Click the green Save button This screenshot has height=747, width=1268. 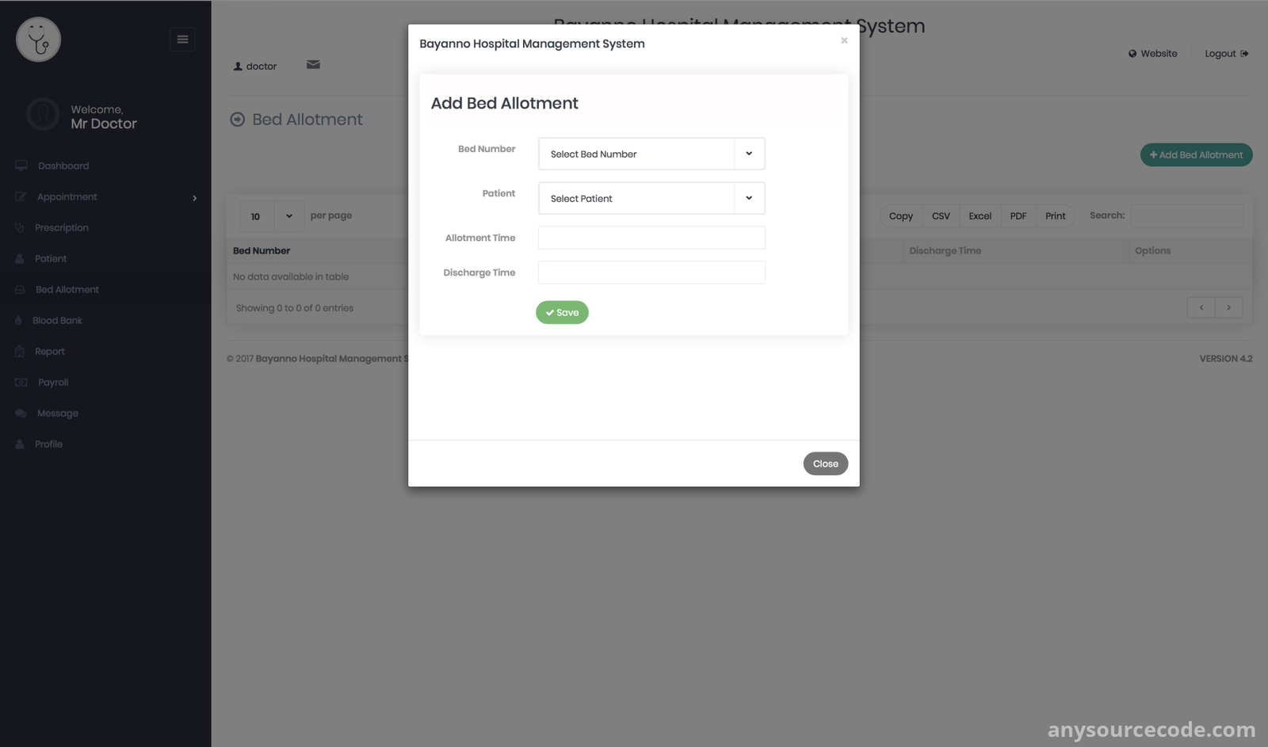point(562,312)
